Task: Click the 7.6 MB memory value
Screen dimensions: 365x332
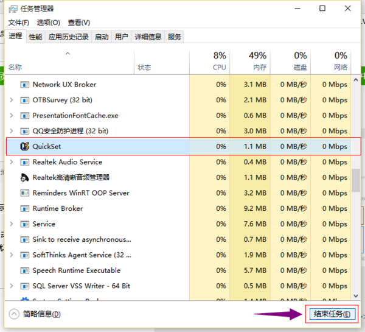Action: pyautogui.click(x=255, y=224)
